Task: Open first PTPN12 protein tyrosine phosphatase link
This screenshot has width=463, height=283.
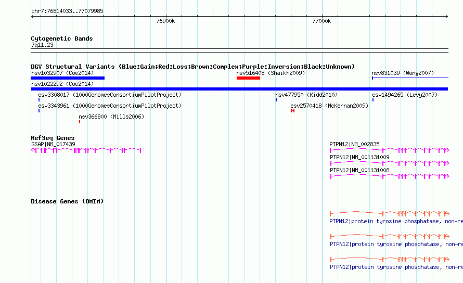Action: 396,221
